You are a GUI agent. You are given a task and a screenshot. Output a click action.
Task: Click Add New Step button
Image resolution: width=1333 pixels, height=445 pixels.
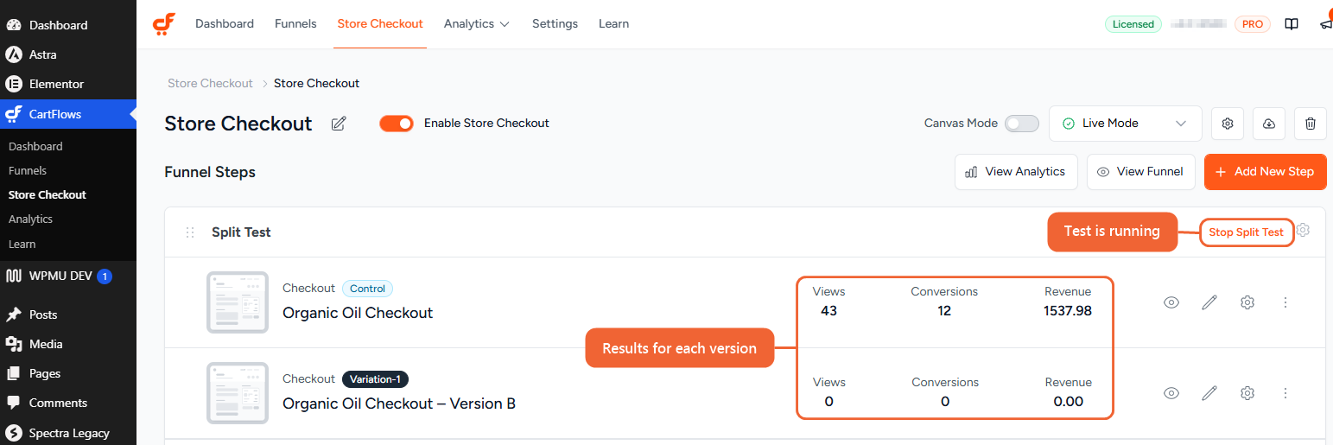[1266, 172]
